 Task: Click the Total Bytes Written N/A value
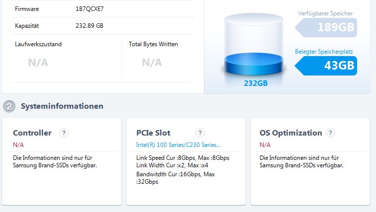152,63
